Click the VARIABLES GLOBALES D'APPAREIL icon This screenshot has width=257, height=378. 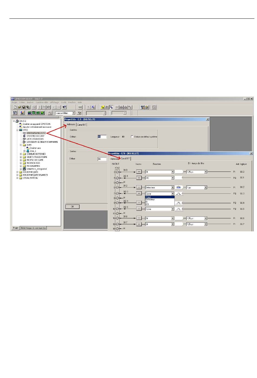click(x=24, y=142)
